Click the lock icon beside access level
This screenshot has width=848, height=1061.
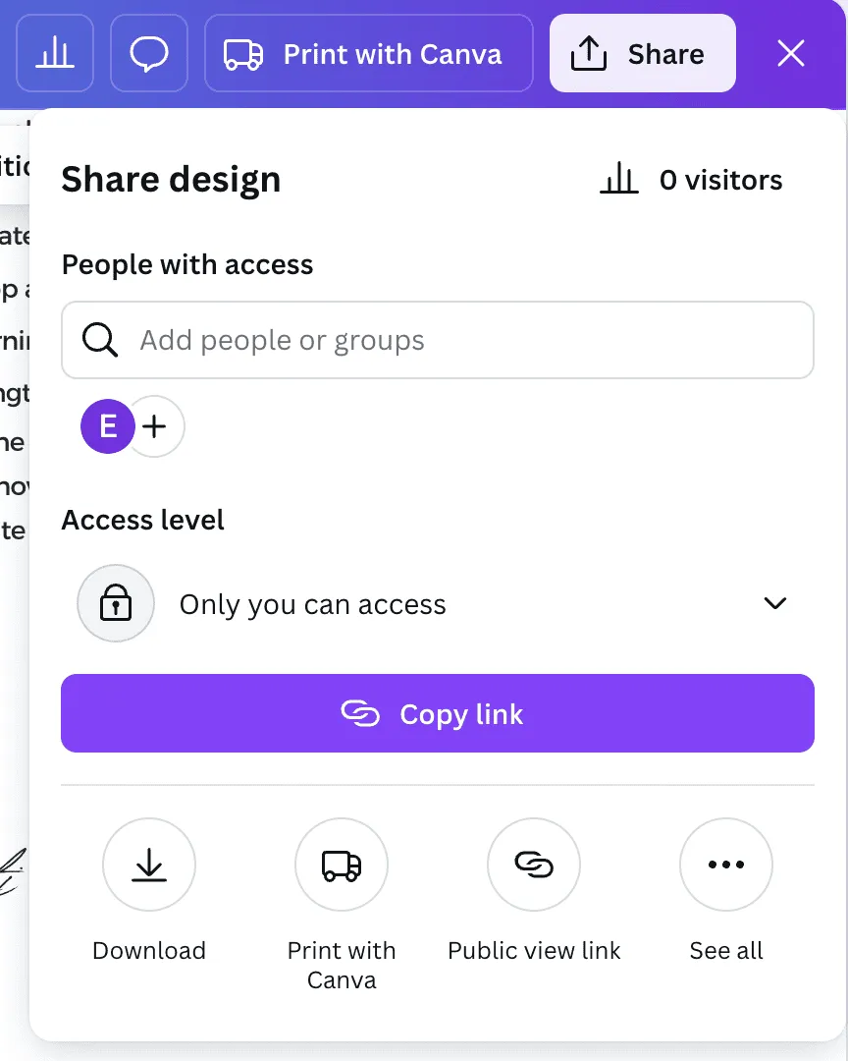tap(116, 603)
